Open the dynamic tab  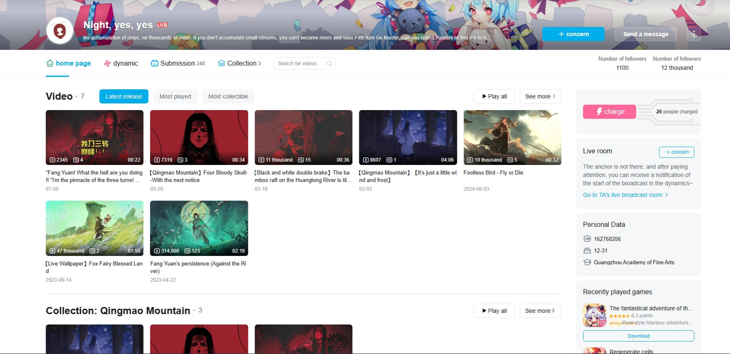(x=121, y=63)
